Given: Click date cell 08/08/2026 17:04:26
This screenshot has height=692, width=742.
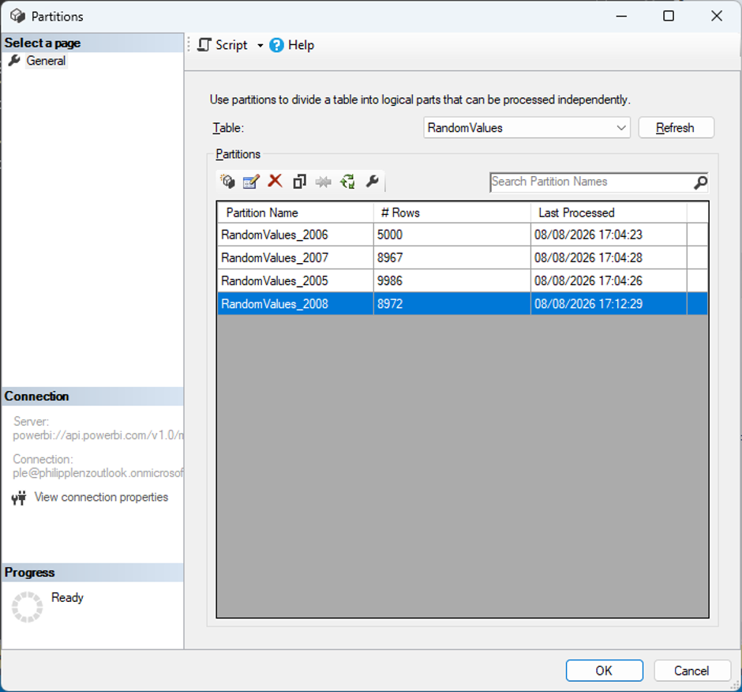Looking at the screenshot, I should 609,281.
